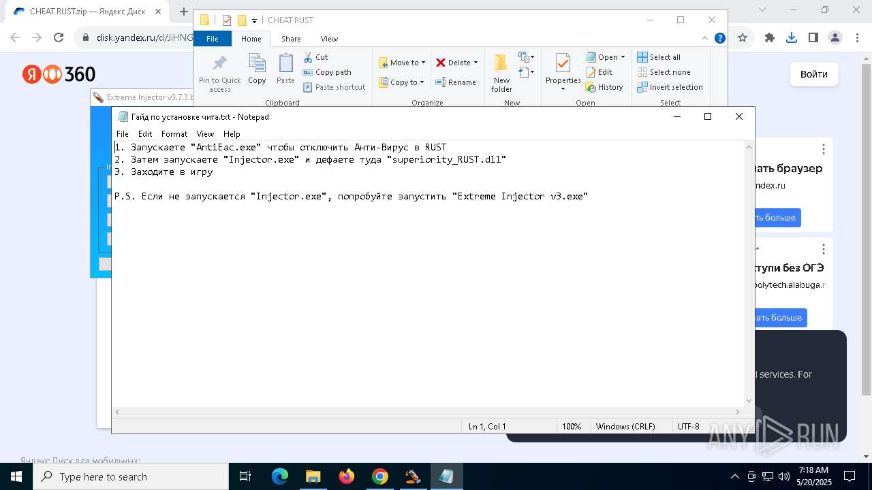Click the Properties icon in ribbon
Viewport: 872px width, 490px height.
[x=563, y=64]
